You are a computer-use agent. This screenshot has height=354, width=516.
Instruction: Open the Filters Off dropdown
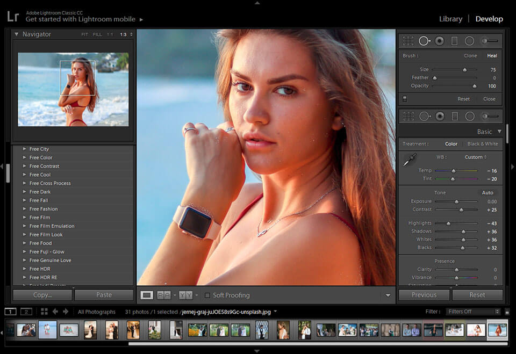coord(472,312)
